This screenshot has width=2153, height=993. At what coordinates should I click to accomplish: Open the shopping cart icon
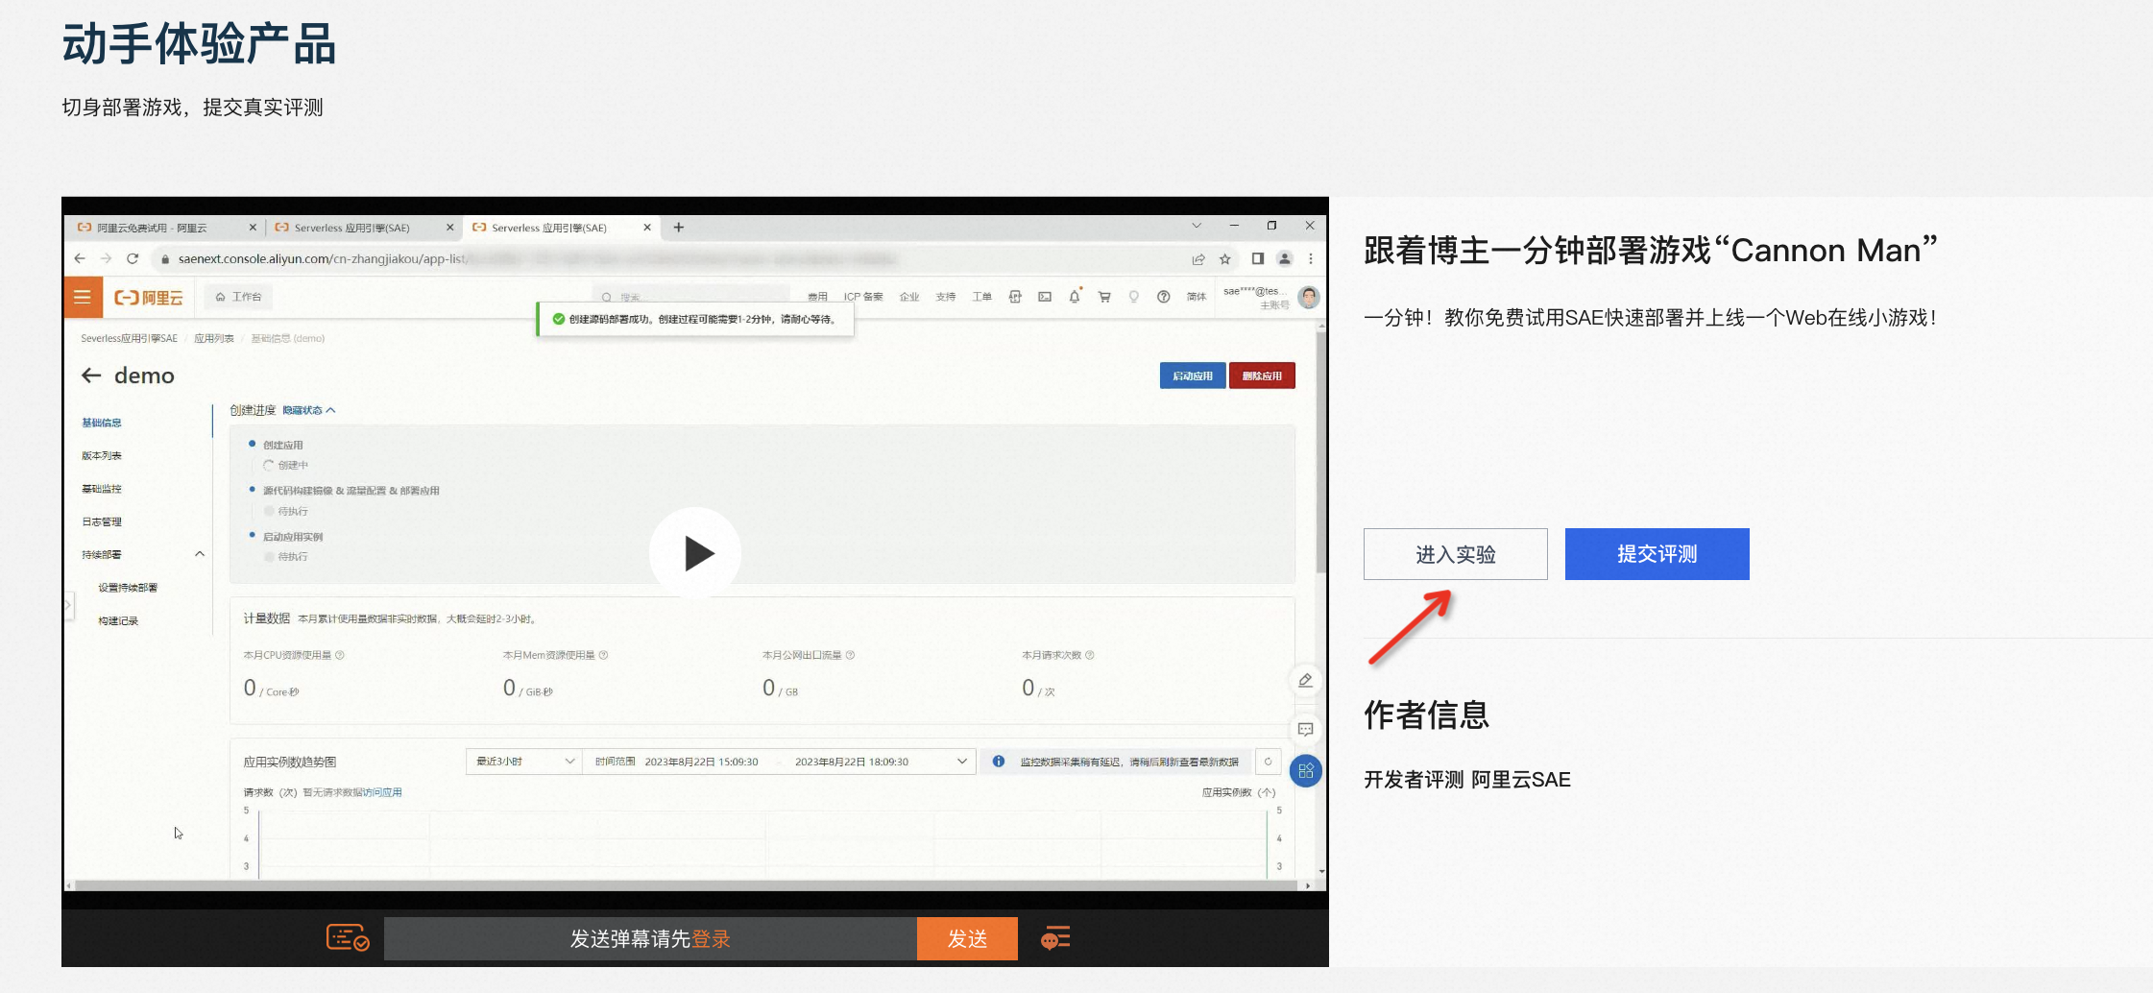coord(1104,297)
